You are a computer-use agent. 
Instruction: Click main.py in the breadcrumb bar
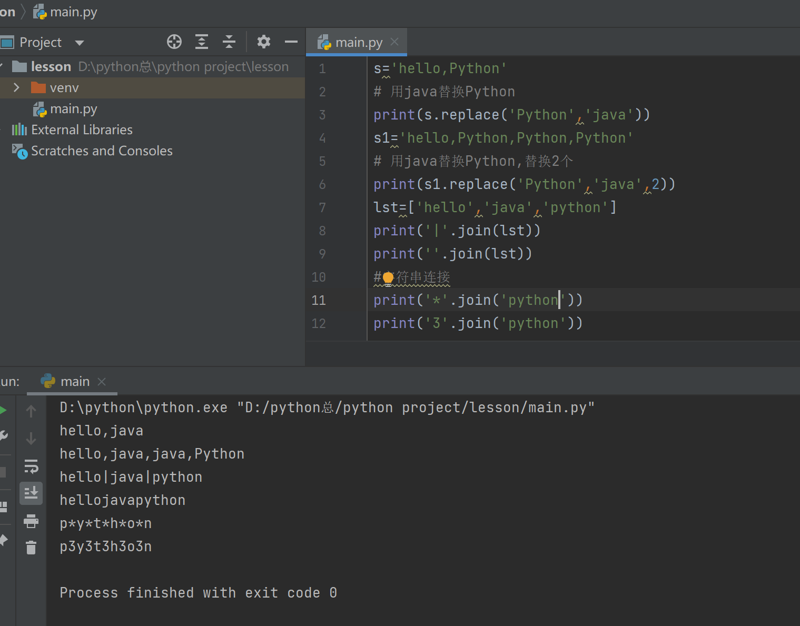[65, 12]
